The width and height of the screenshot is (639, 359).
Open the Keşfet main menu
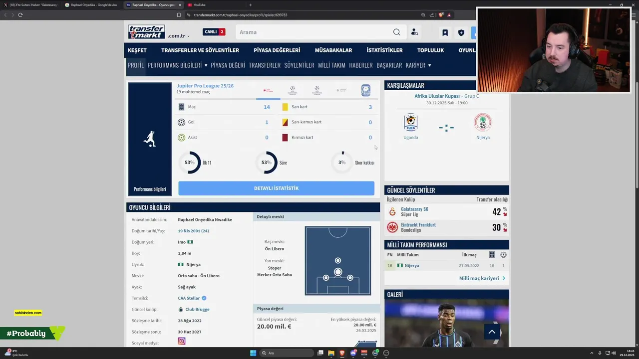(137, 50)
